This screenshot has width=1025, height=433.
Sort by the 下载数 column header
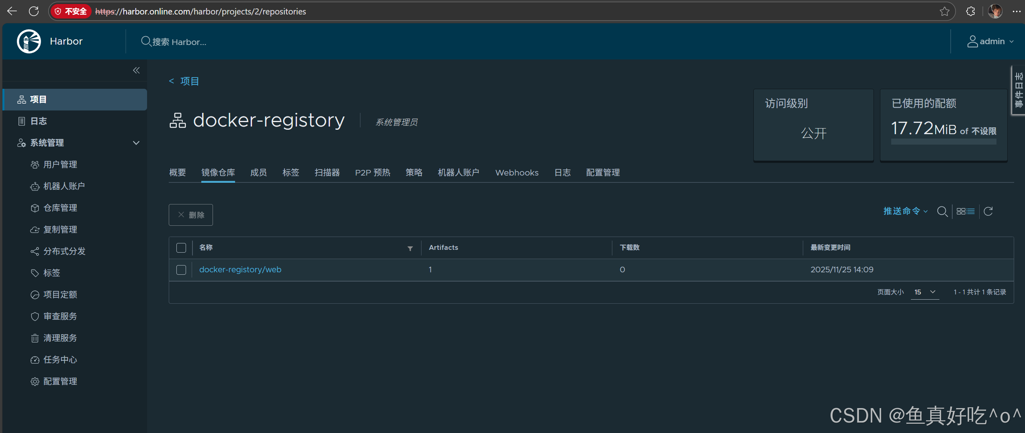630,247
